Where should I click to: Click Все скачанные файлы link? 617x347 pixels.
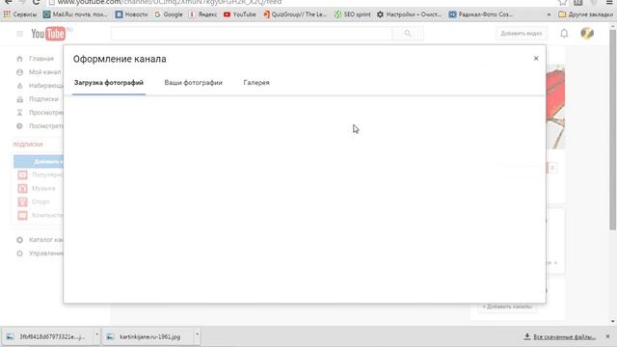pyautogui.click(x=560, y=336)
